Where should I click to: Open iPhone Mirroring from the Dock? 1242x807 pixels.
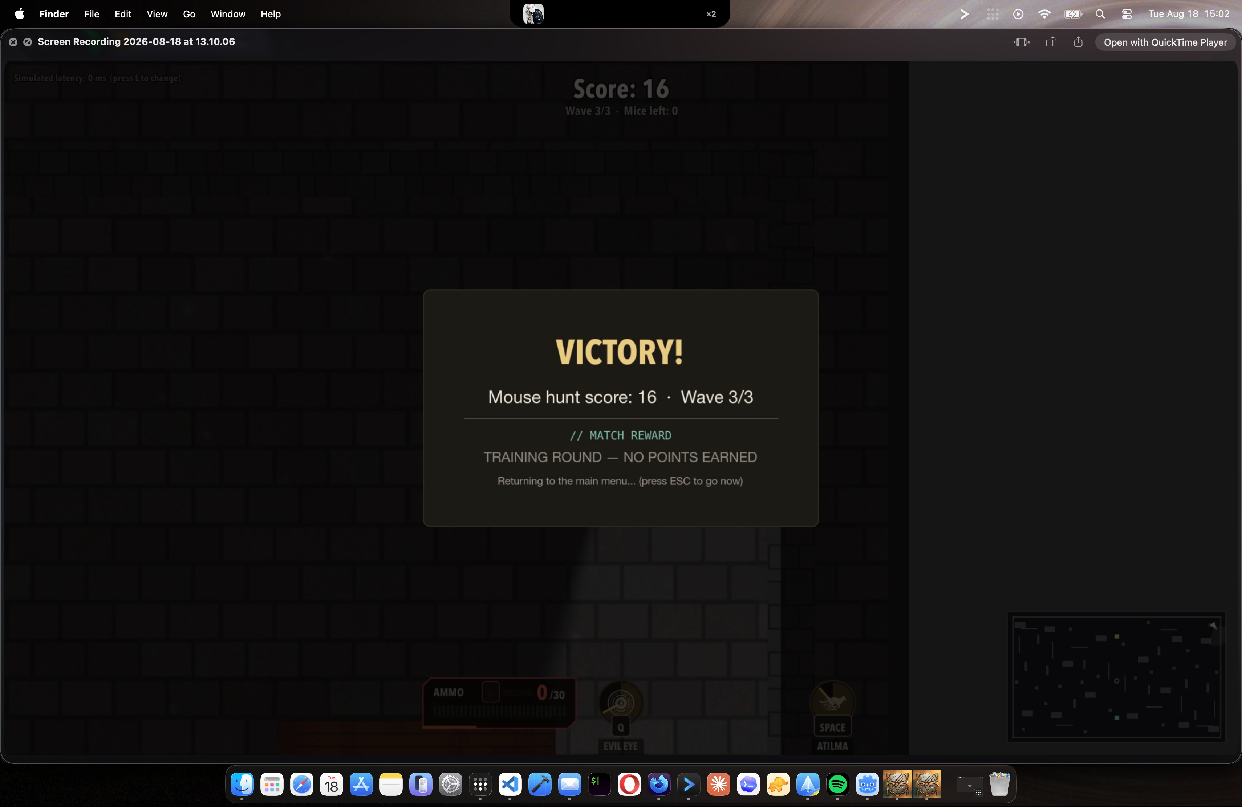[421, 783]
